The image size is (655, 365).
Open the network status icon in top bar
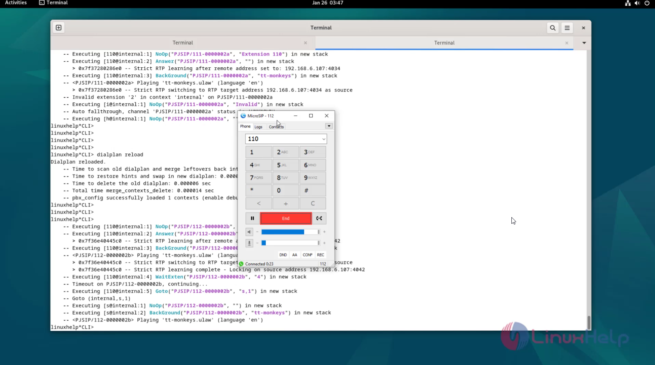[x=628, y=3]
